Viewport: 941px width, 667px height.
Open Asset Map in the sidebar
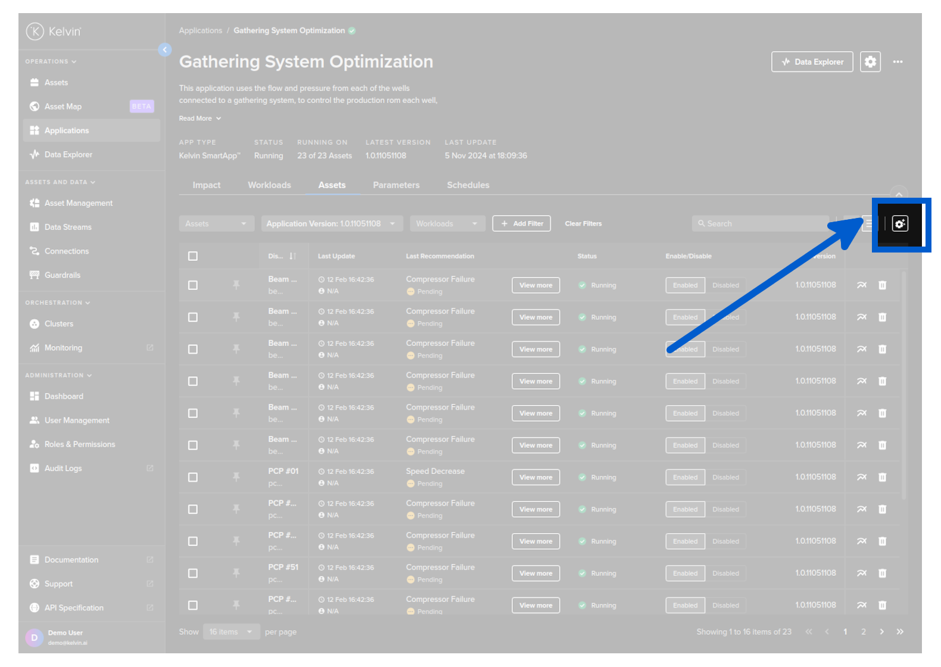coord(63,107)
